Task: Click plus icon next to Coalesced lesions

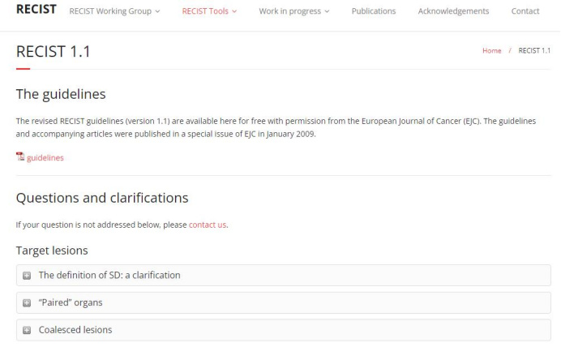Action: tap(27, 331)
